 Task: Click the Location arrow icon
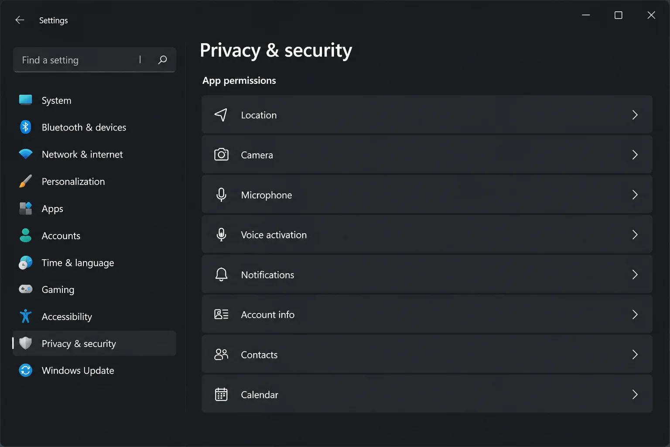(221, 115)
